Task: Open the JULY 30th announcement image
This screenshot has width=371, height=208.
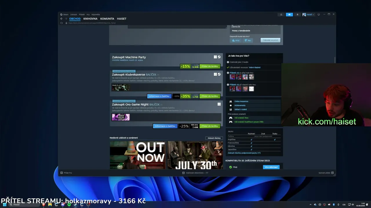Action: click(195, 155)
